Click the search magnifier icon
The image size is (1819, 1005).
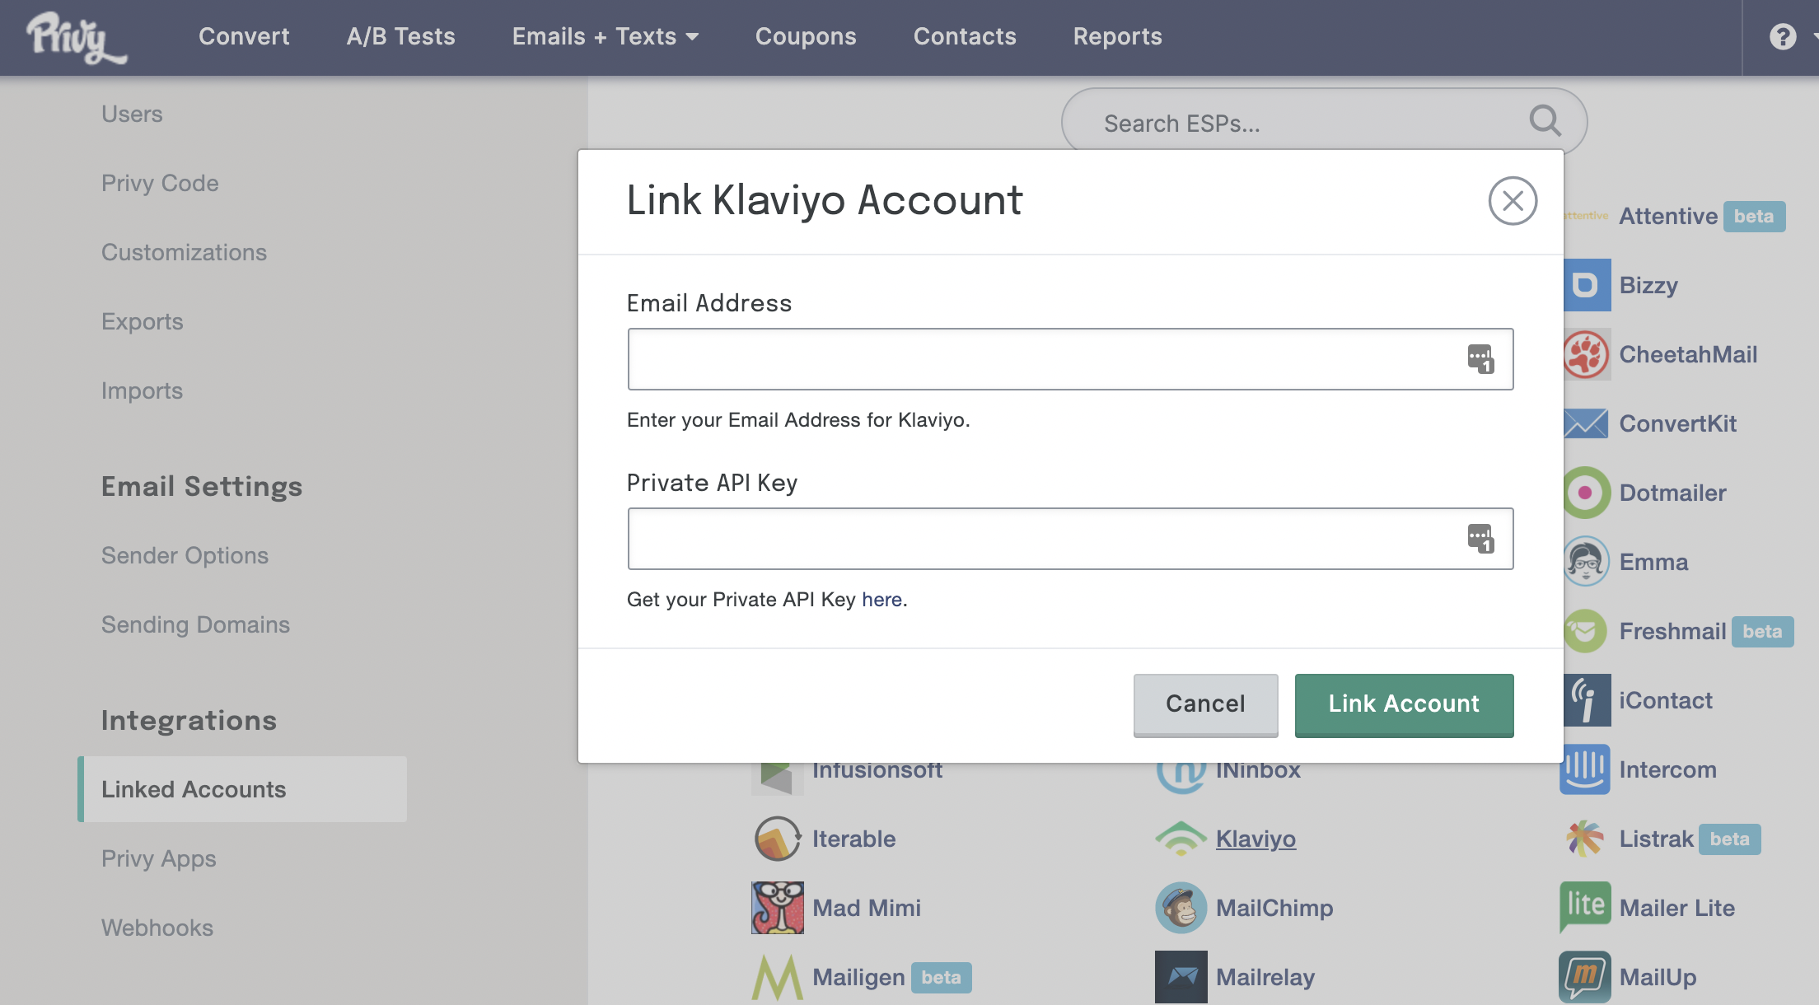pyautogui.click(x=1545, y=121)
